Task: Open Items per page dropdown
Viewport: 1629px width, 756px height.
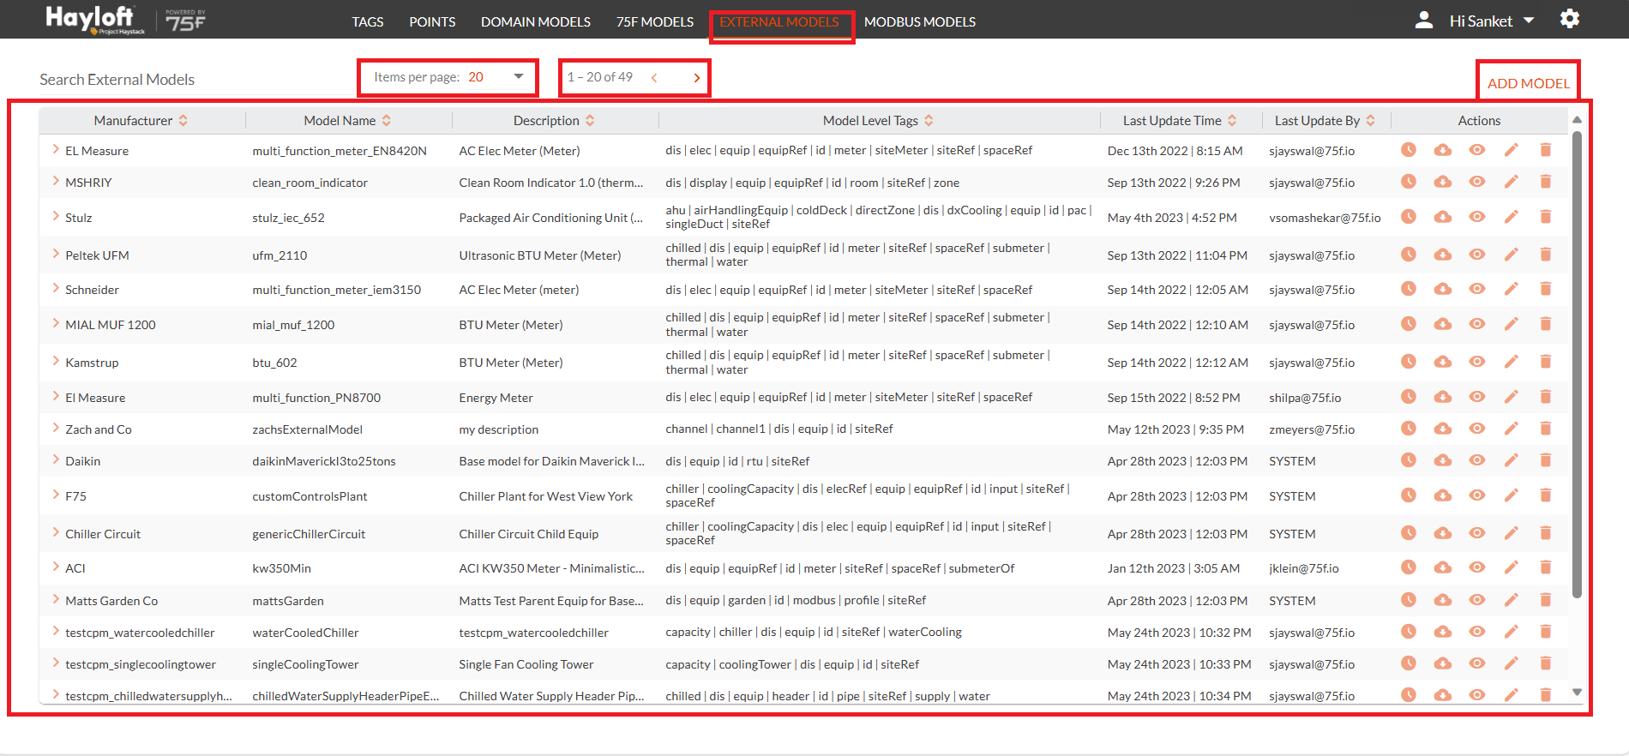Action: click(x=496, y=77)
